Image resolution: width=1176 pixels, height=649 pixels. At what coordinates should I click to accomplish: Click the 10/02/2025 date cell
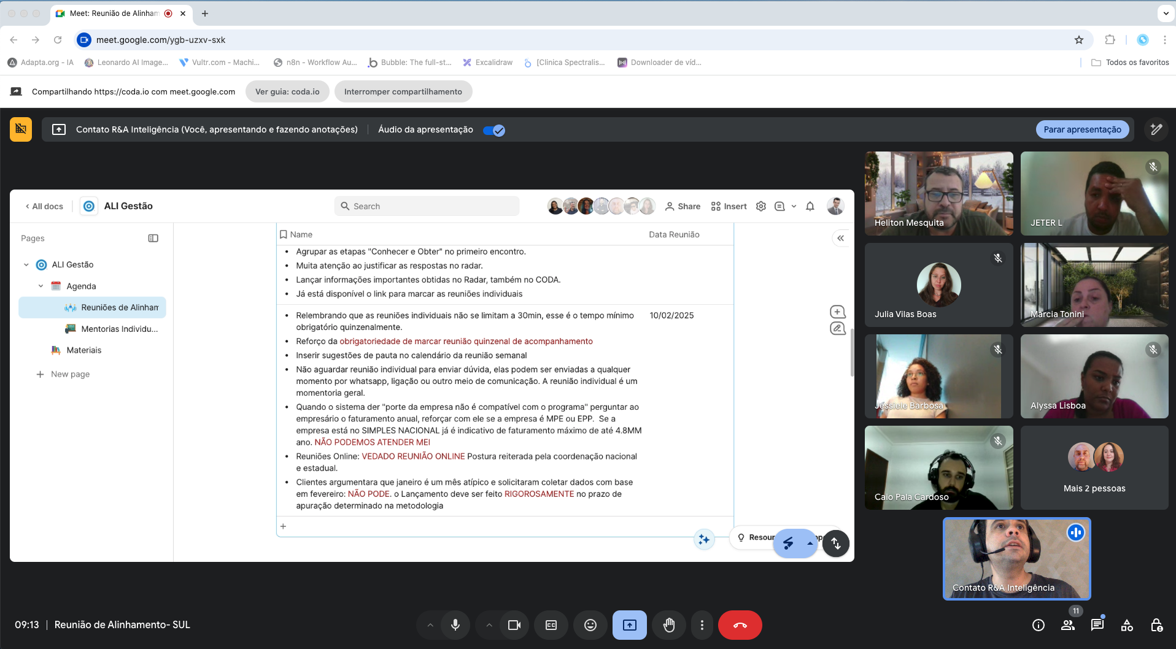pos(672,315)
